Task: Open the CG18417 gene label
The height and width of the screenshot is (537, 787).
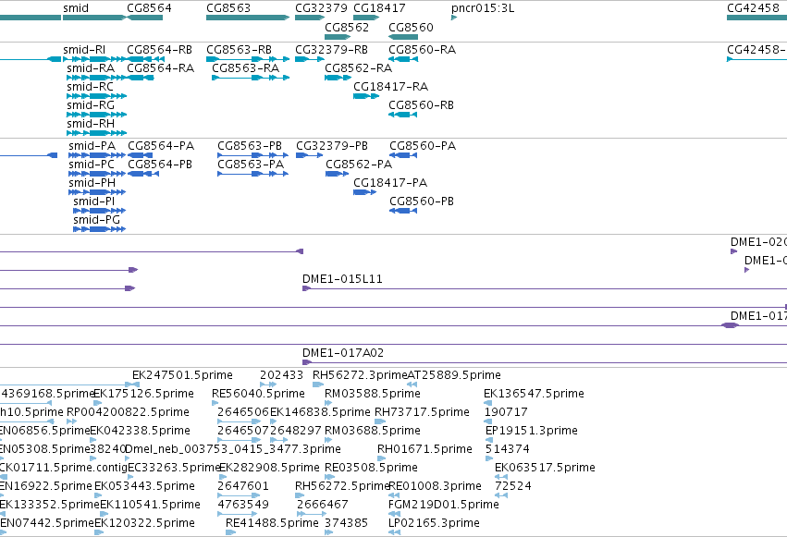Action: [379, 8]
